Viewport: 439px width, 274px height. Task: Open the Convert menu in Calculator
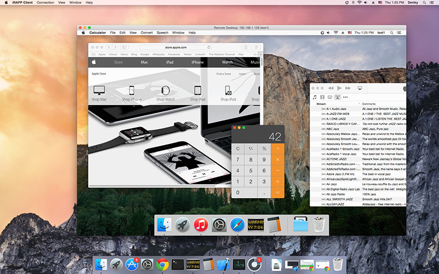[x=147, y=33]
